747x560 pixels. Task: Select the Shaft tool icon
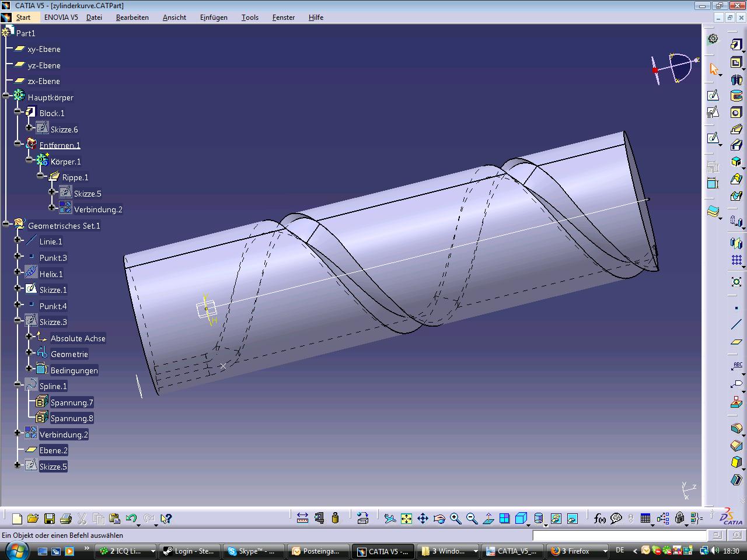pos(736,79)
